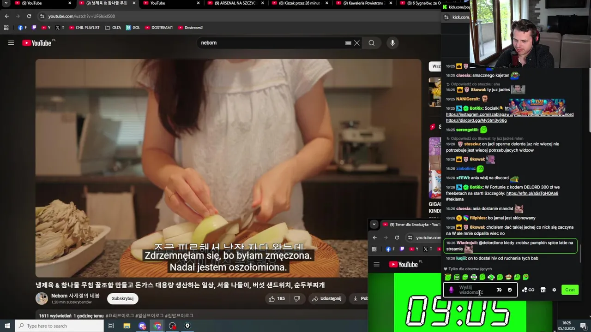Open the Dostream2 bookmark
This screenshot has height=332, width=591.
[x=190, y=28]
